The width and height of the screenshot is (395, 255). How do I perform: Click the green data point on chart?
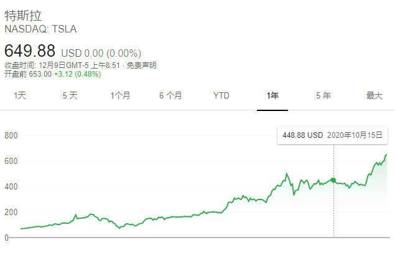(x=333, y=180)
